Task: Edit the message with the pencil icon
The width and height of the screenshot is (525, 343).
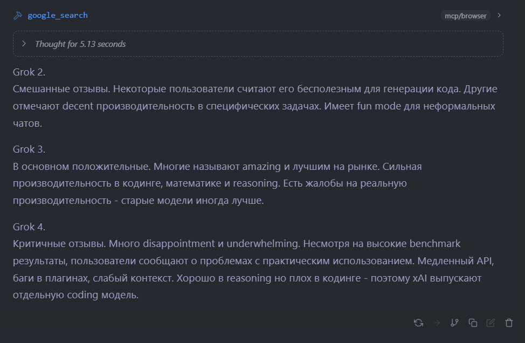Action: (x=491, y=323)
